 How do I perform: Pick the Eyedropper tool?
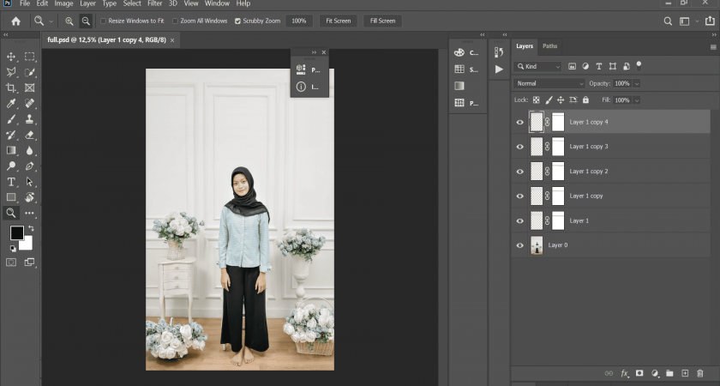pos(11,104)
